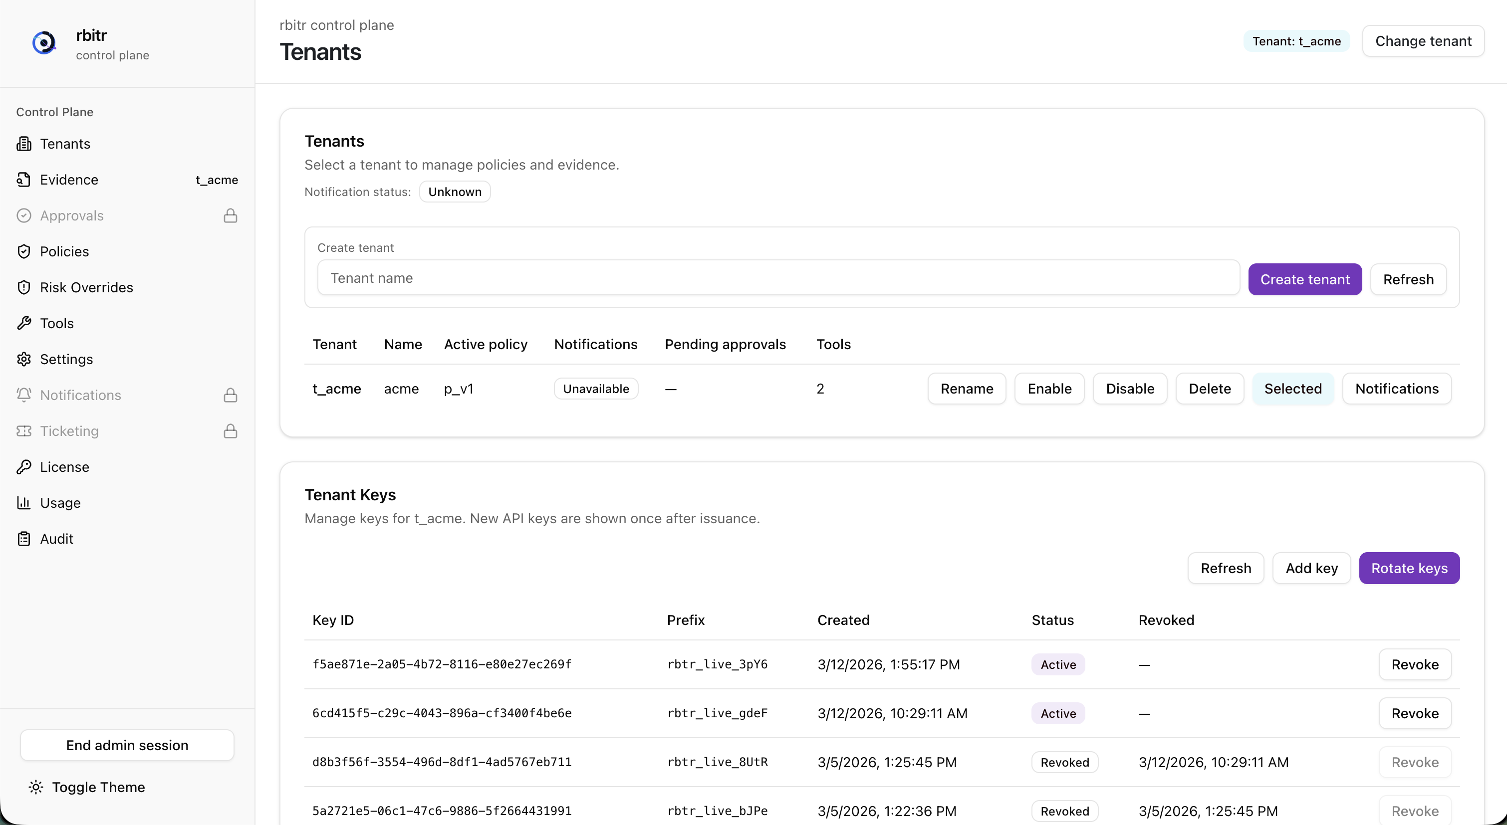Click the purple Create tenant button
The height and width of the screenshot is (825, 1507).
click(1304, 279)
